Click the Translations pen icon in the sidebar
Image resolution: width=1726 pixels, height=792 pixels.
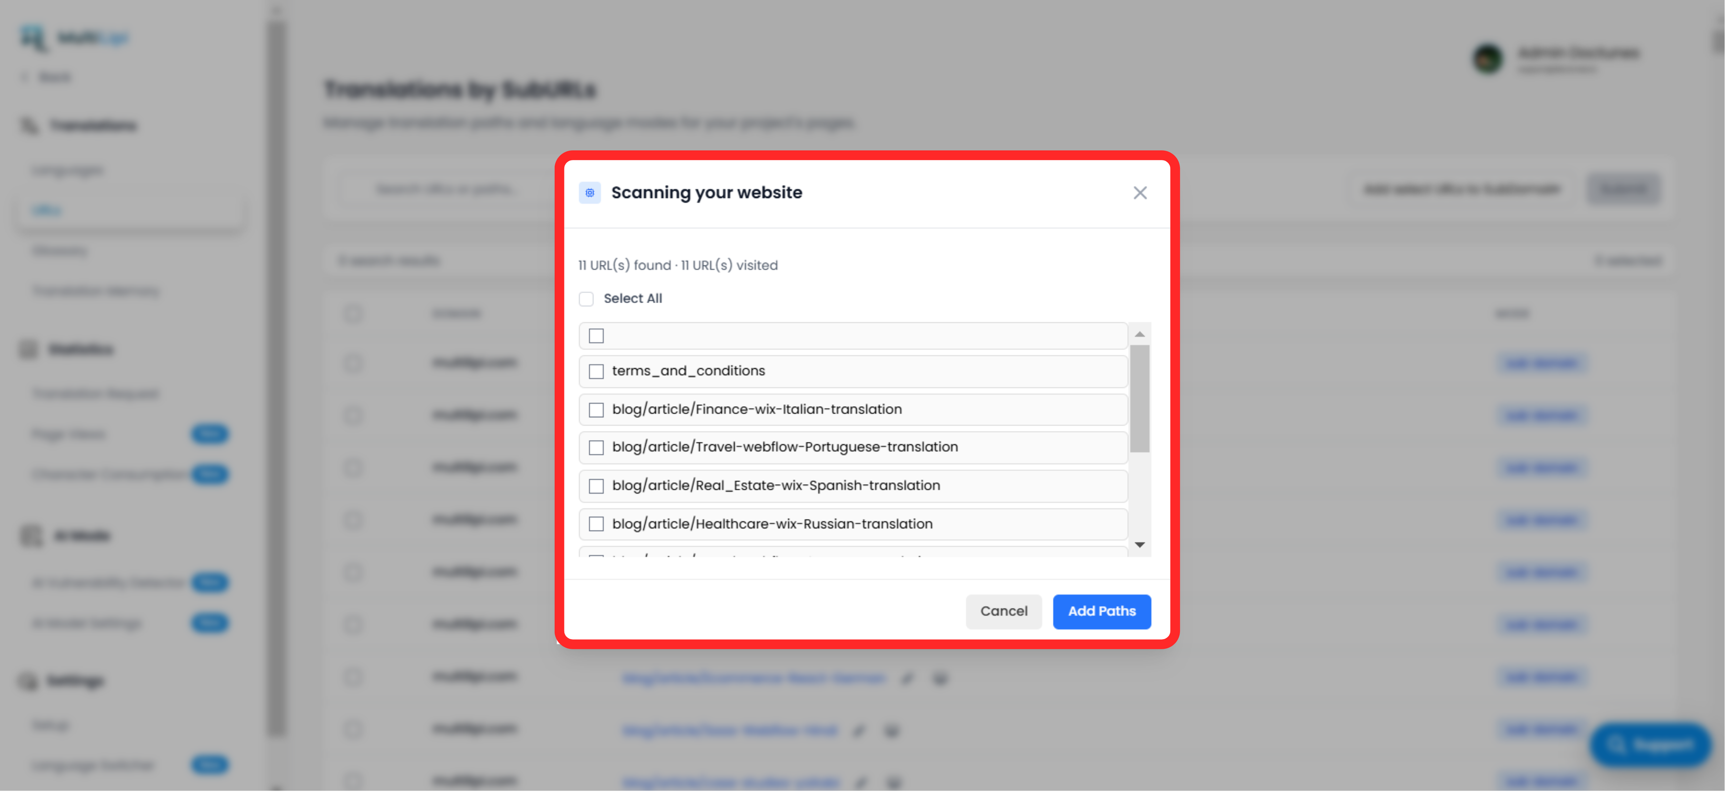tap(28, 125)
